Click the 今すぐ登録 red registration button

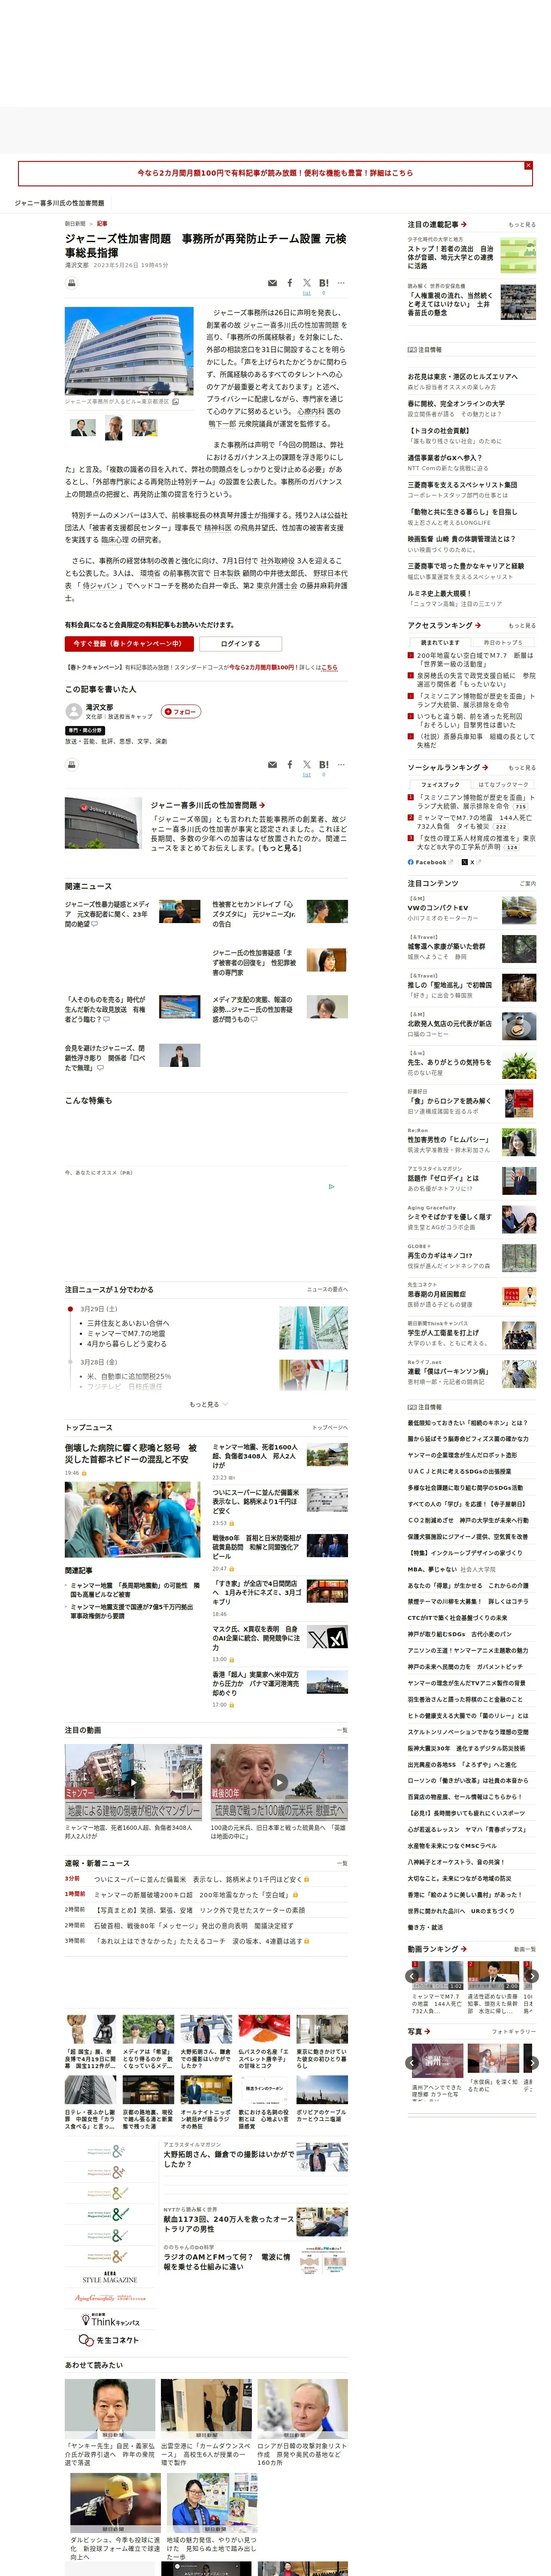click(x=129, y=644)
